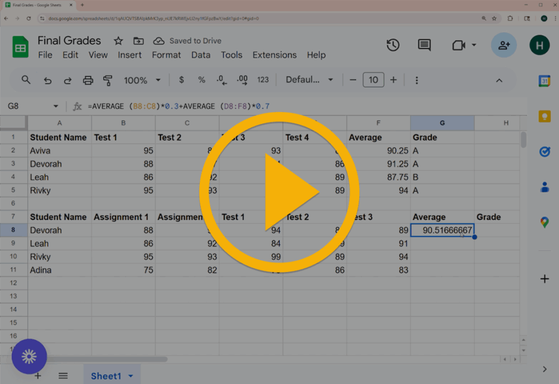
Task: Click the undo arrow icon
Action: (47, 80)
